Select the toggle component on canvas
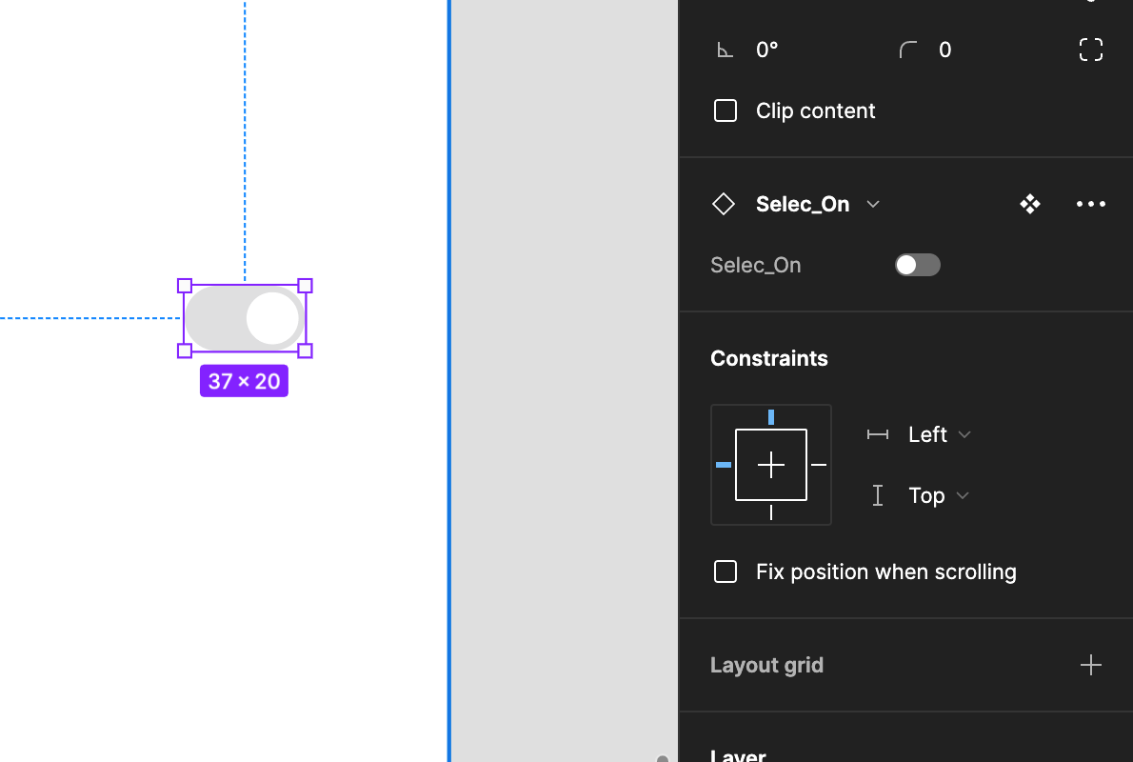 (x=245, y=318)
